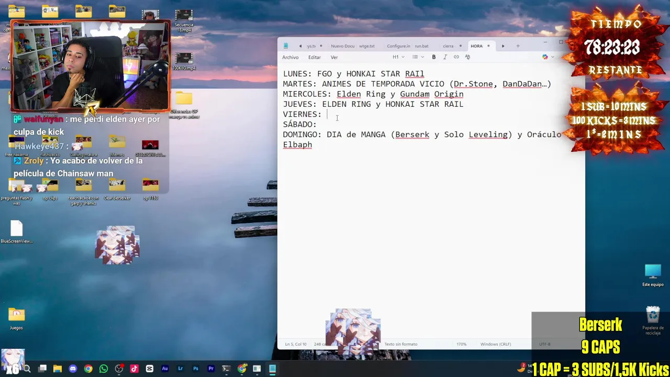Click the 170% zoom level in status bar
The image size is (670, 377).
click(x=461, y=344)
